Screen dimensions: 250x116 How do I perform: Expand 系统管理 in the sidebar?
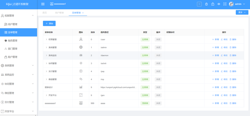tap(18, 66)
